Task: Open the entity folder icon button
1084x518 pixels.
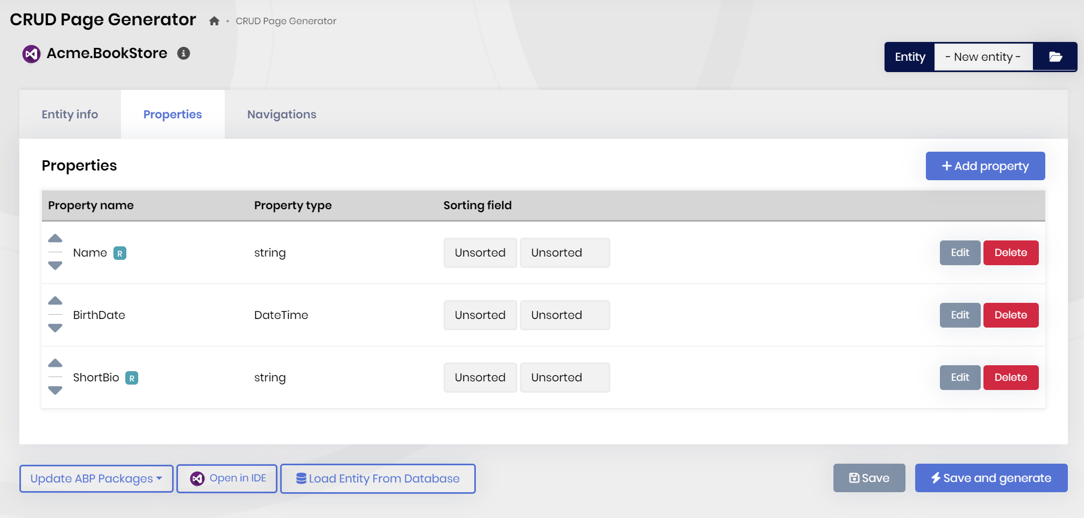Action: click(x=1055, y=57)
